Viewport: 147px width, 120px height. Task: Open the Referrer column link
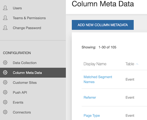(90, 97)
